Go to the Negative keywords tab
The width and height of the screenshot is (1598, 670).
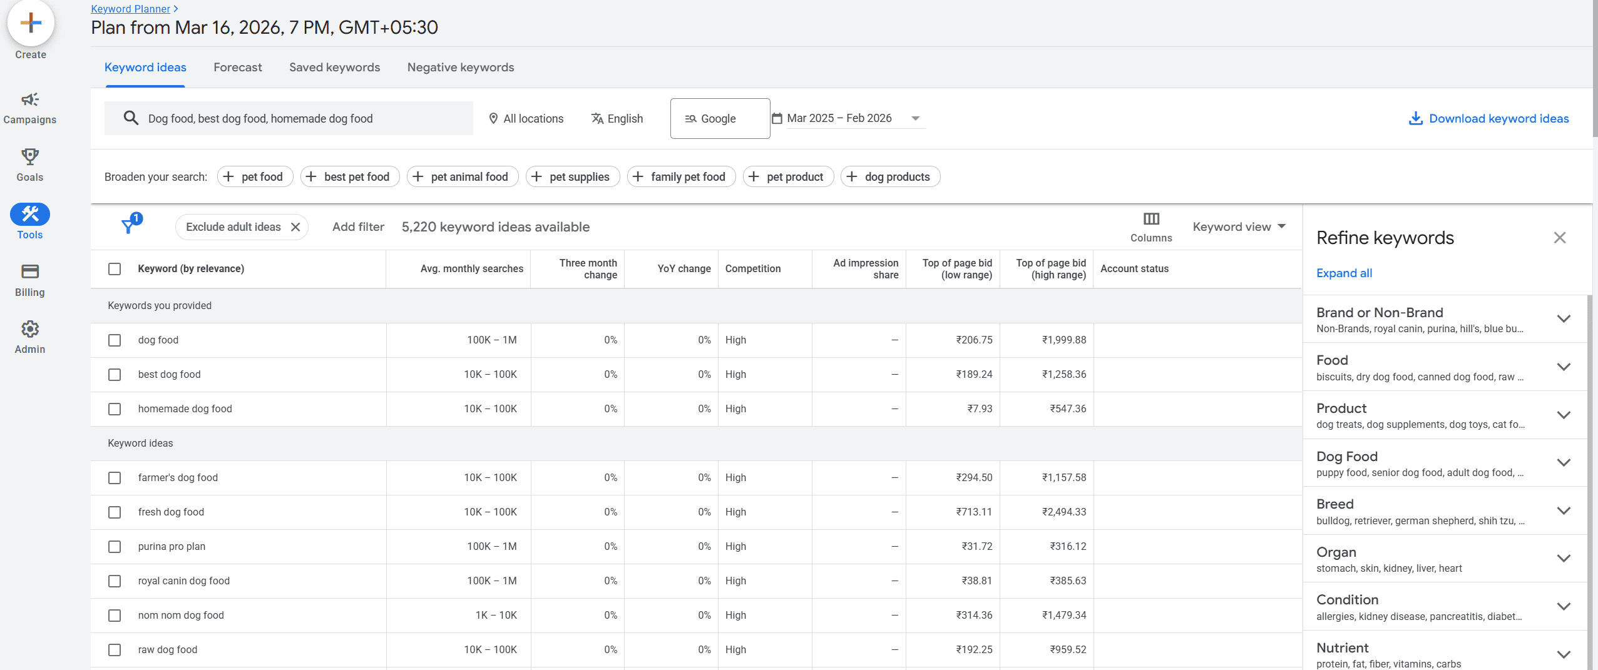pyautogui.click(x=460, y=68)
